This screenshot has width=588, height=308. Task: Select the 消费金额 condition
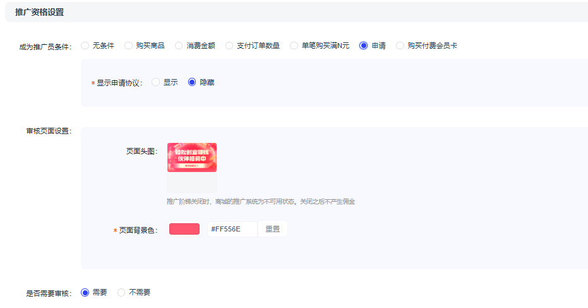(179, 46)
